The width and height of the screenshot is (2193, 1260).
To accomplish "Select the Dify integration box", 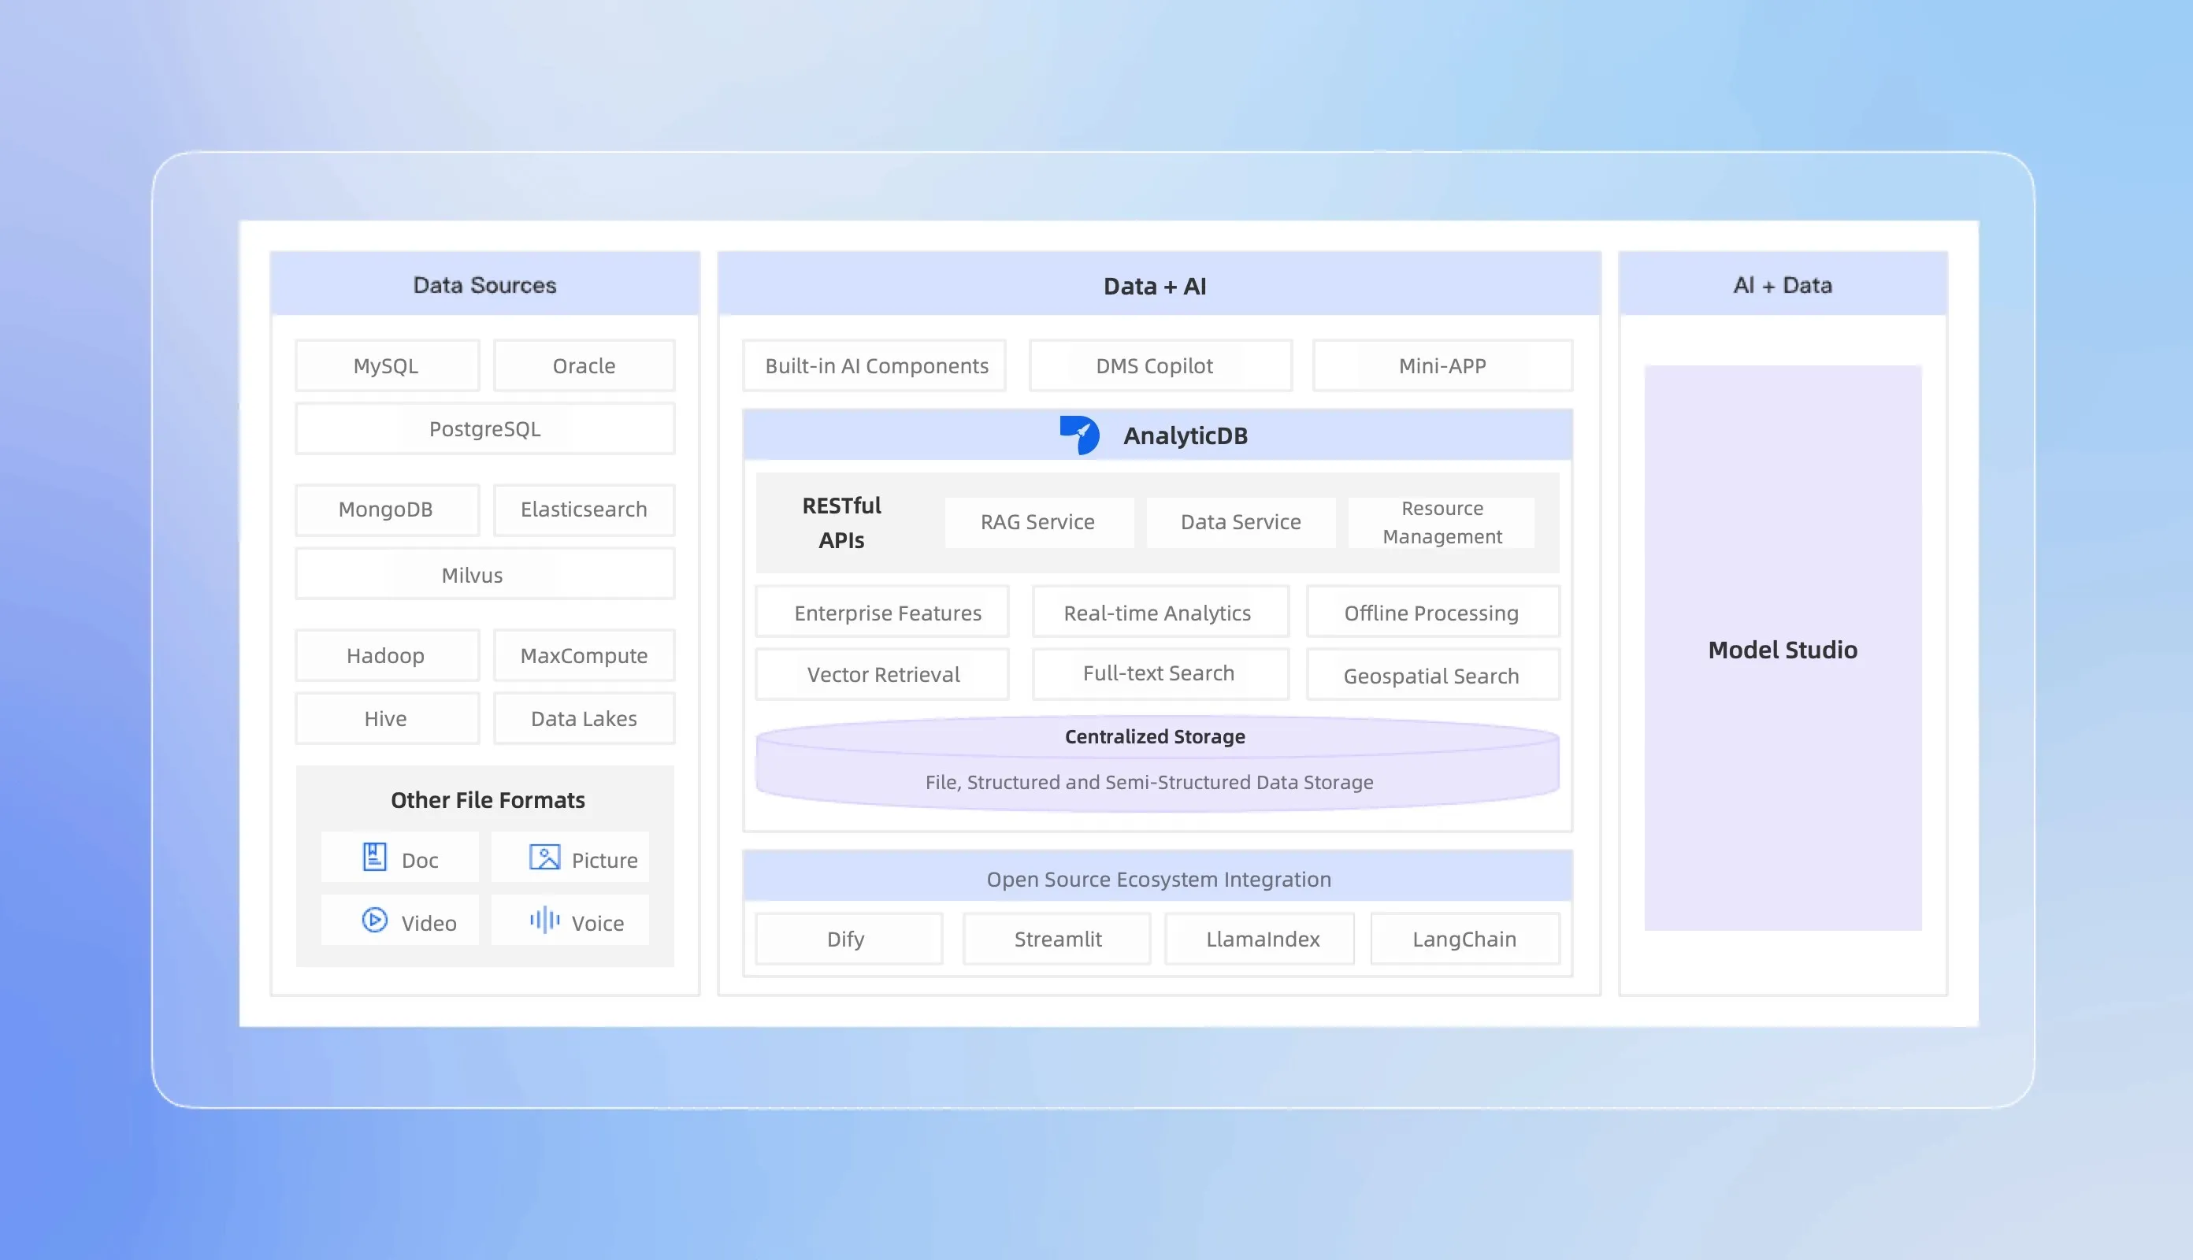I will click(846, 939).
